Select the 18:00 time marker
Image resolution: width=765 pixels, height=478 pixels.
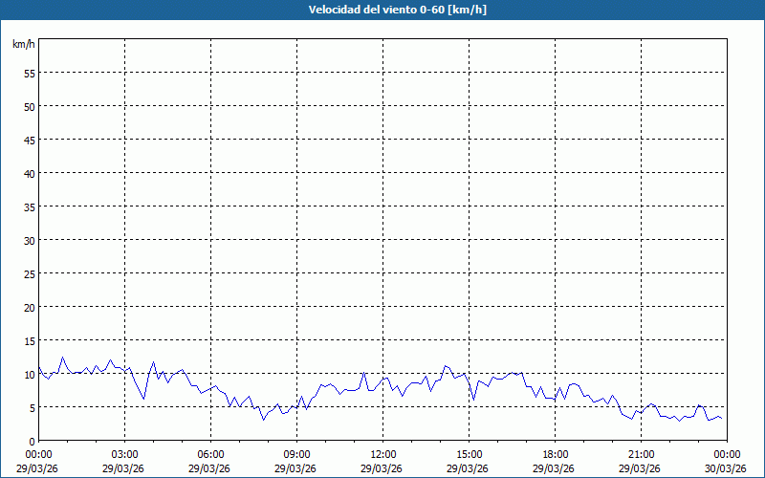(x=555, y=454)
